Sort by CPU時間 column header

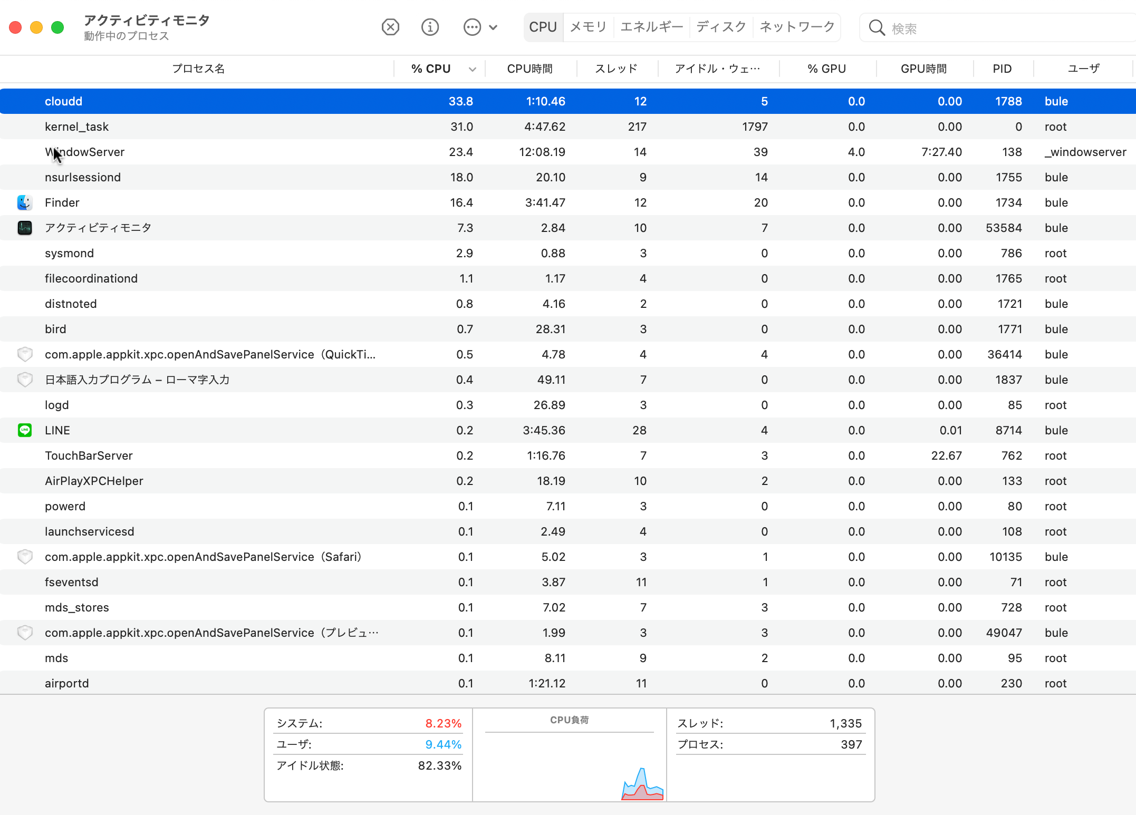tap(530, 69)
